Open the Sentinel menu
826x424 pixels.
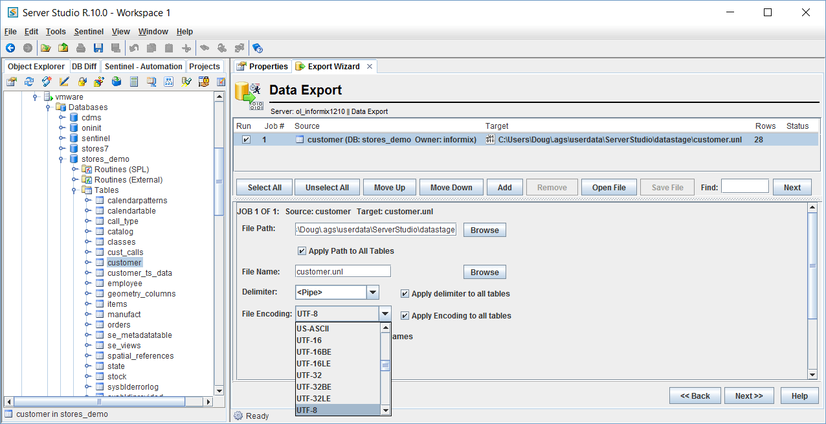coord(89,32)
